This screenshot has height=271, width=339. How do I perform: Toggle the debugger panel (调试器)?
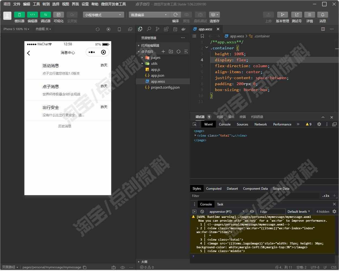46,15
